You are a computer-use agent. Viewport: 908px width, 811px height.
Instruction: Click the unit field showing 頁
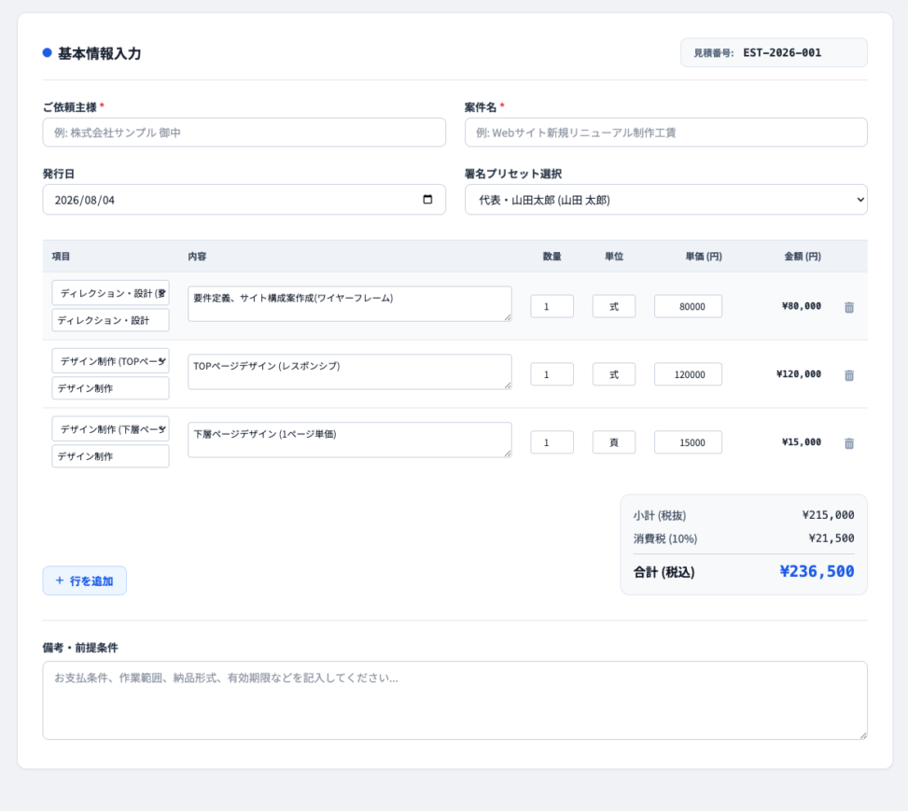tap(614, 442)
